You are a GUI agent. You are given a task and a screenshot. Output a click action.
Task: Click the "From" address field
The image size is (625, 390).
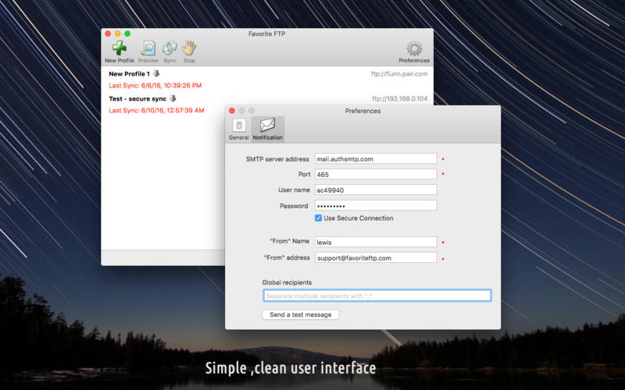[375, 257]
